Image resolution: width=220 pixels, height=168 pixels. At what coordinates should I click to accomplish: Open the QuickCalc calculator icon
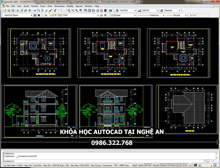pos(105,10)
